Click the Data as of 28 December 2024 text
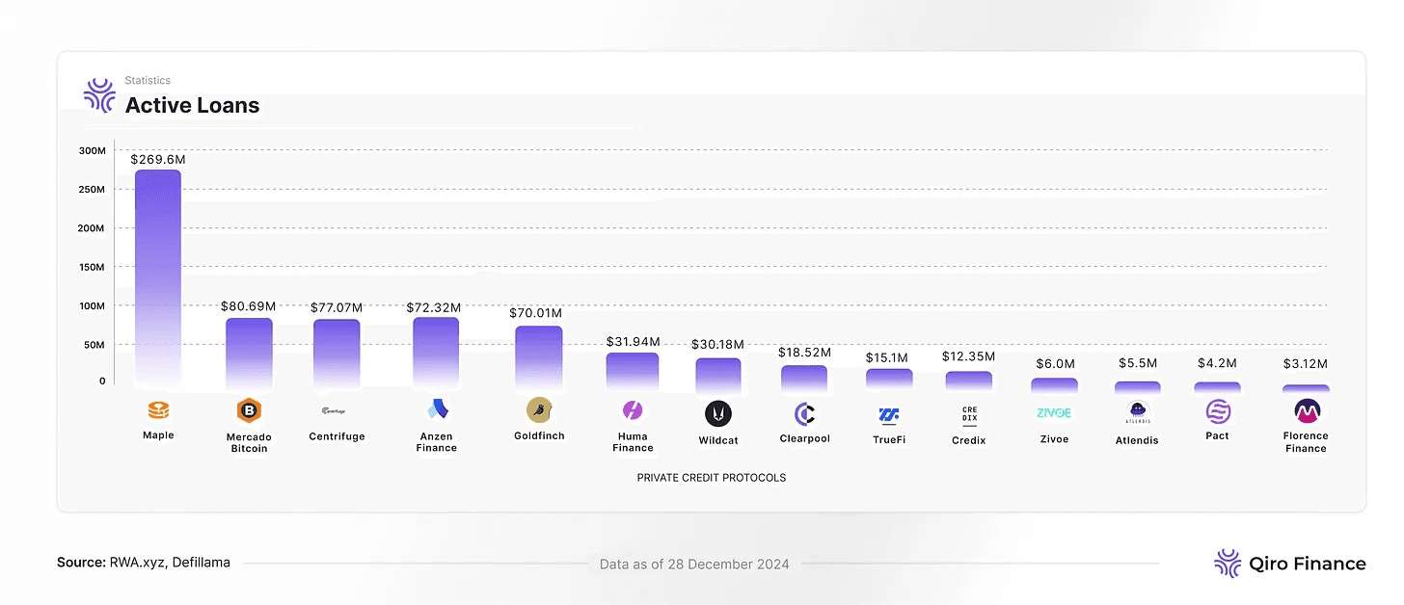1404x605 pixels. click(694, 565)
